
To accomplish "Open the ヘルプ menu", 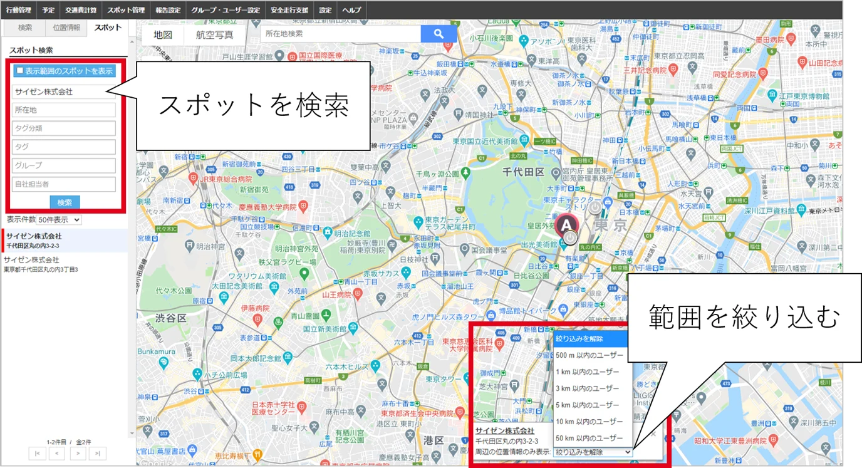I will [351, 10].
